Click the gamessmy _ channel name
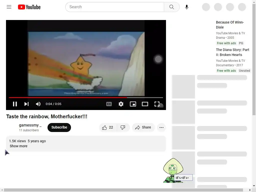 pyautogui.click(x=30, y=125)
